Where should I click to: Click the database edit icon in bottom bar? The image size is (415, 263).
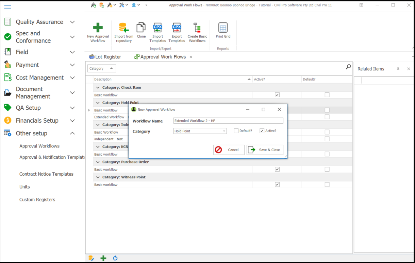click(91, 258)
